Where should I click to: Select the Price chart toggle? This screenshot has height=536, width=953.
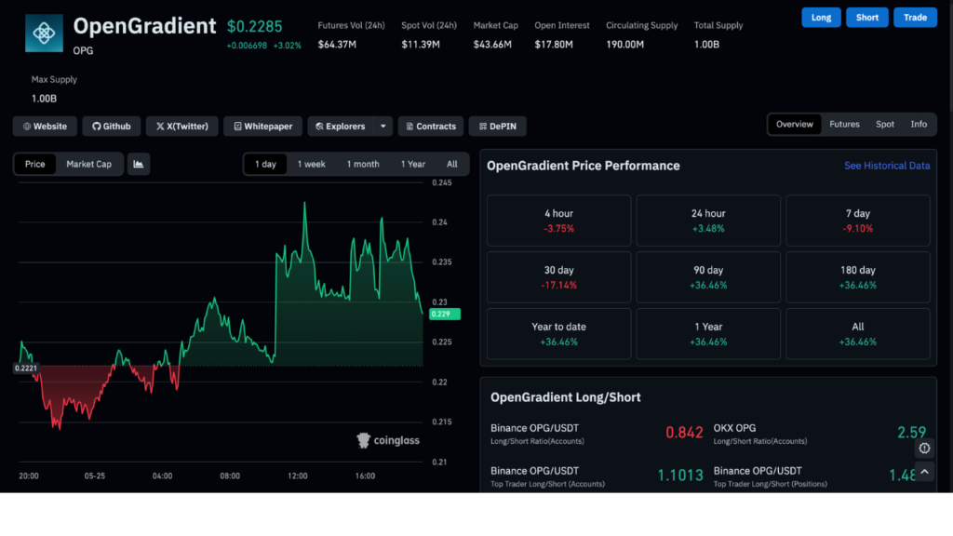(35, 164)
